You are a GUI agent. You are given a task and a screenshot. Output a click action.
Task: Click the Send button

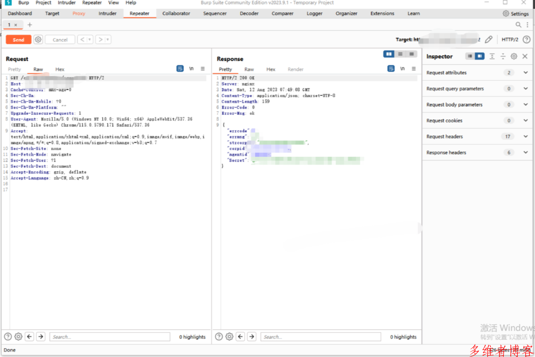18,39
